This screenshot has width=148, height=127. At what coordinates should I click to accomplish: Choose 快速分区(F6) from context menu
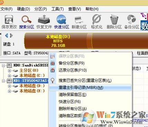coord(90,102)
